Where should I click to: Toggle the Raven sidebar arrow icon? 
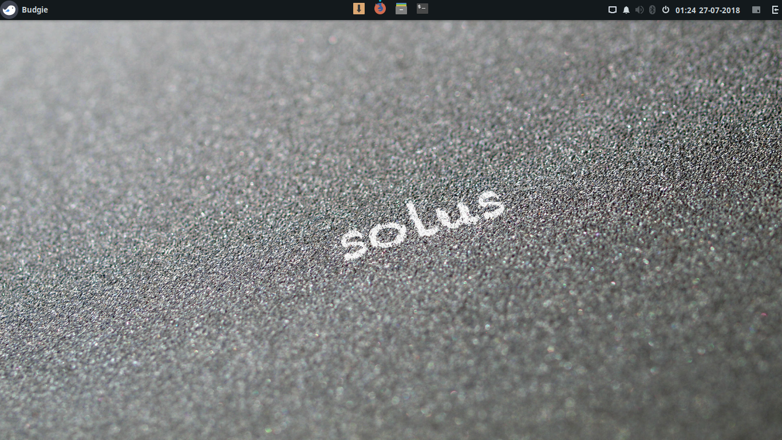(x=776, y=10)
